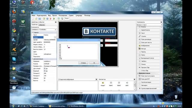Select the Прогресс бар component
The image size is (192, 108).
(149, 67)
